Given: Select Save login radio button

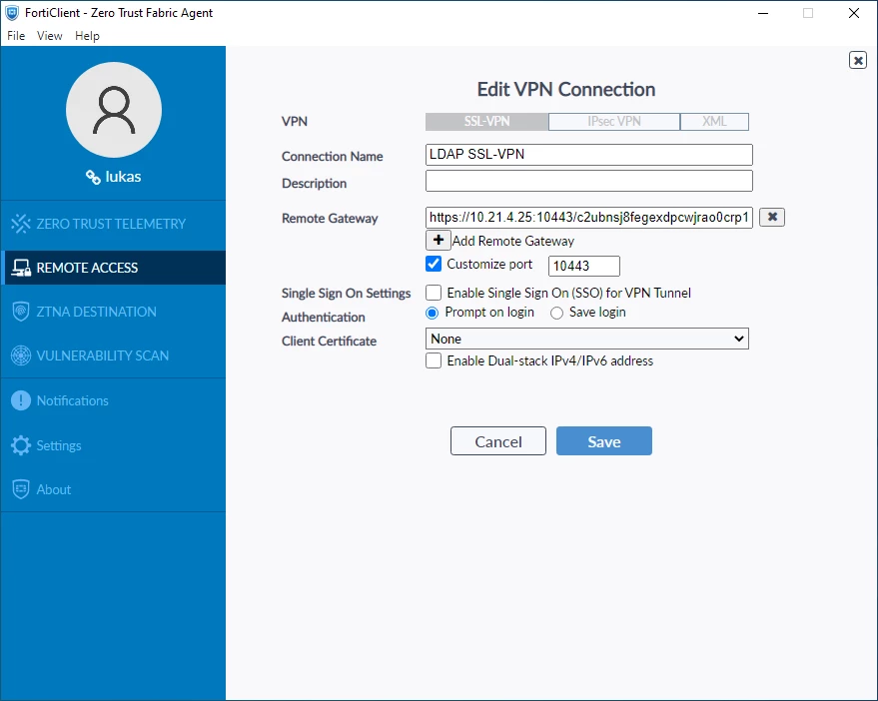Looking at the screenshot, I should (x=556, y=313).
